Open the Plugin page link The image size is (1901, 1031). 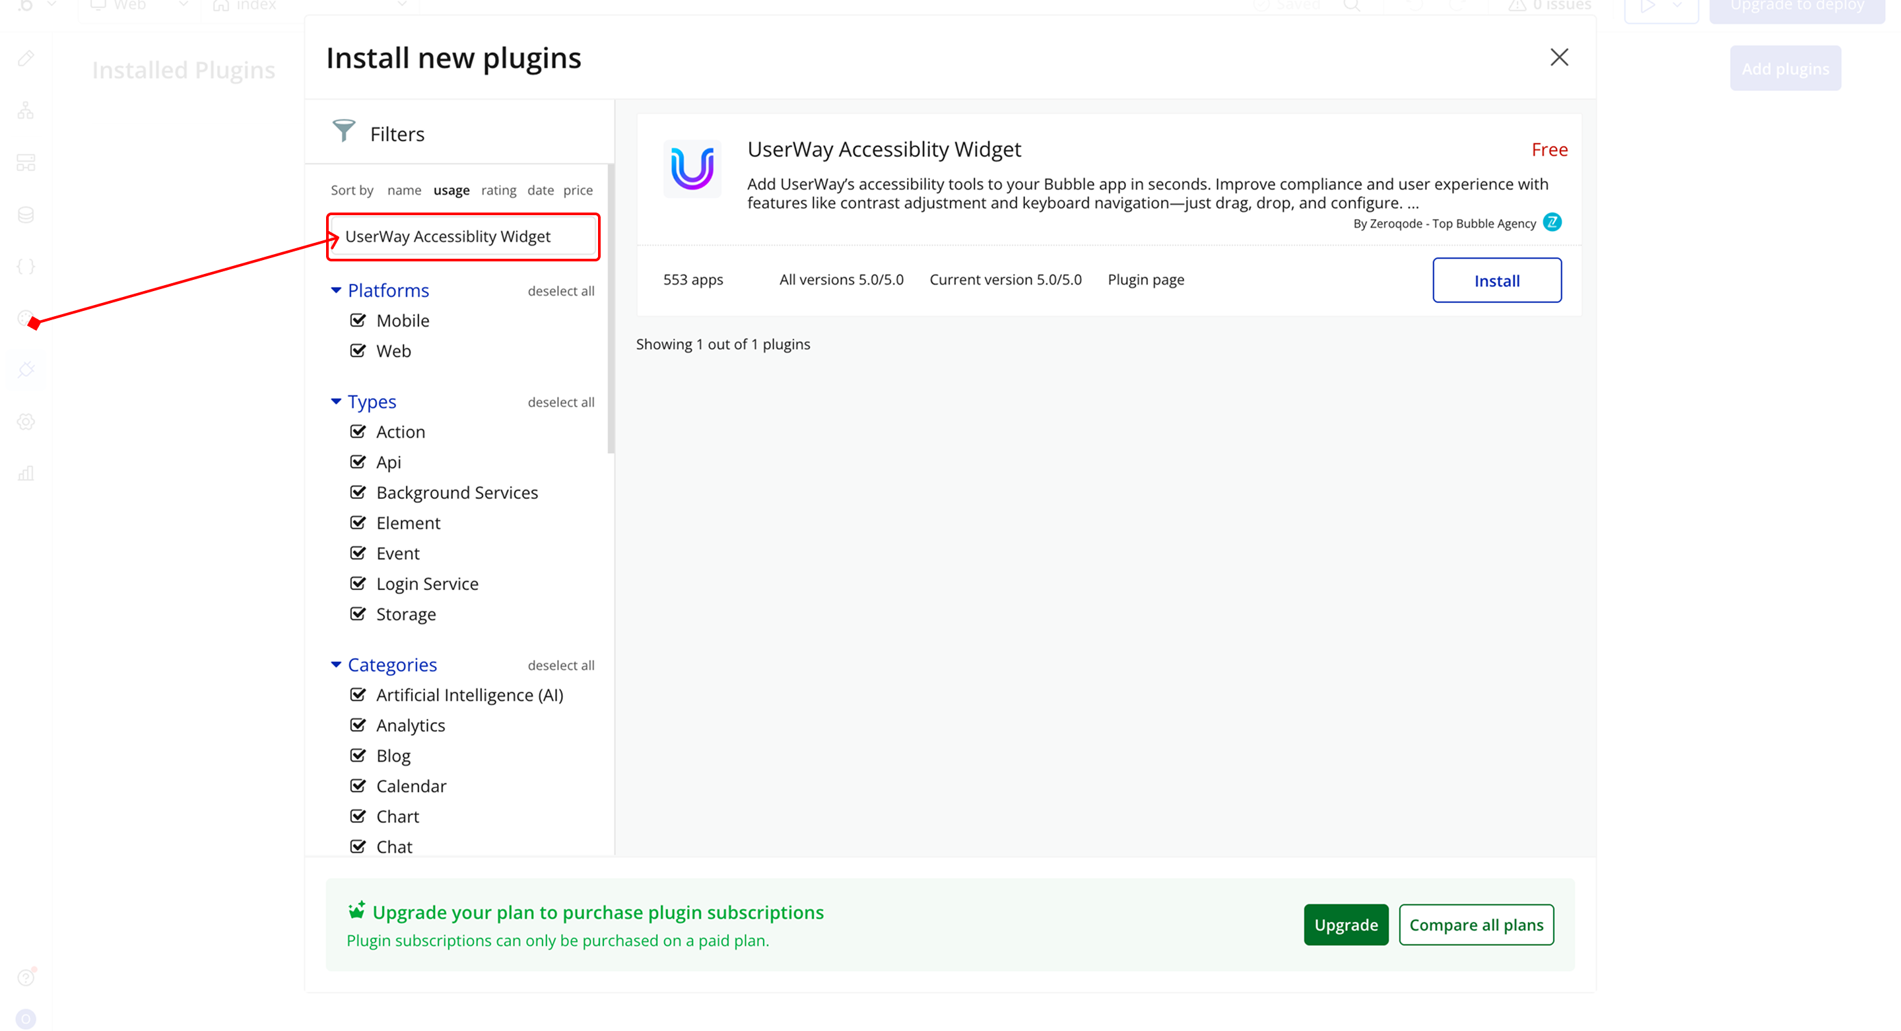pyautogui.click(x=1145, y=280)
